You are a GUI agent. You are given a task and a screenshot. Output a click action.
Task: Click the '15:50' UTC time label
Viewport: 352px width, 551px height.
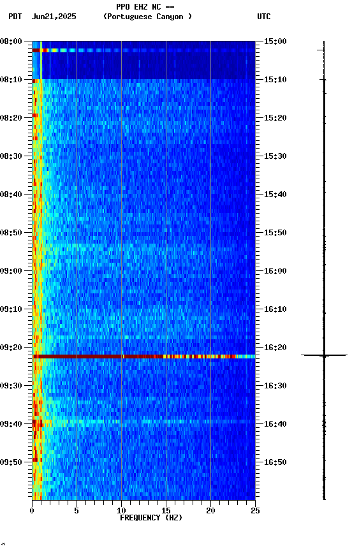pyautogui.click(x=275, y=233)
